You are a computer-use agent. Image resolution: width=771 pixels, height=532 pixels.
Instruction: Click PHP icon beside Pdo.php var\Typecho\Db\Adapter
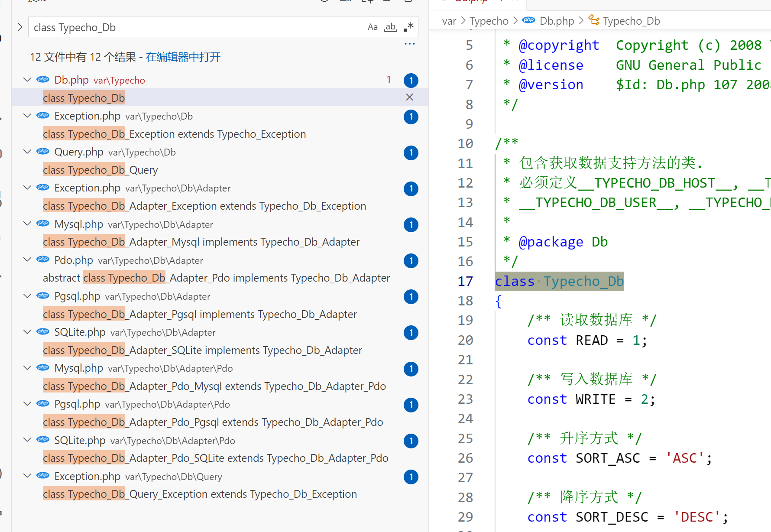point(43,260)
